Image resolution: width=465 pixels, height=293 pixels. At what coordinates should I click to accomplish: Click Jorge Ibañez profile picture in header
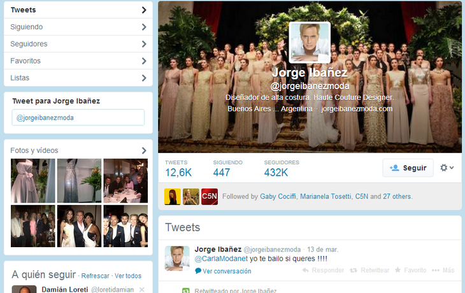[x=310, y=43]
